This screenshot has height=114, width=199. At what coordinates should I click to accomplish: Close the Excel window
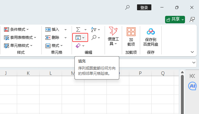pyautogui.click(x=192, y=7)
